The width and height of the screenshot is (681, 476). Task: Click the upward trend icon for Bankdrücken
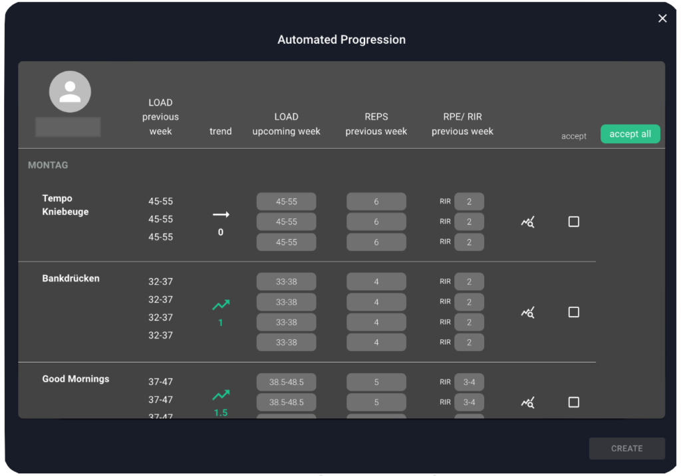[x=221, y=305]
